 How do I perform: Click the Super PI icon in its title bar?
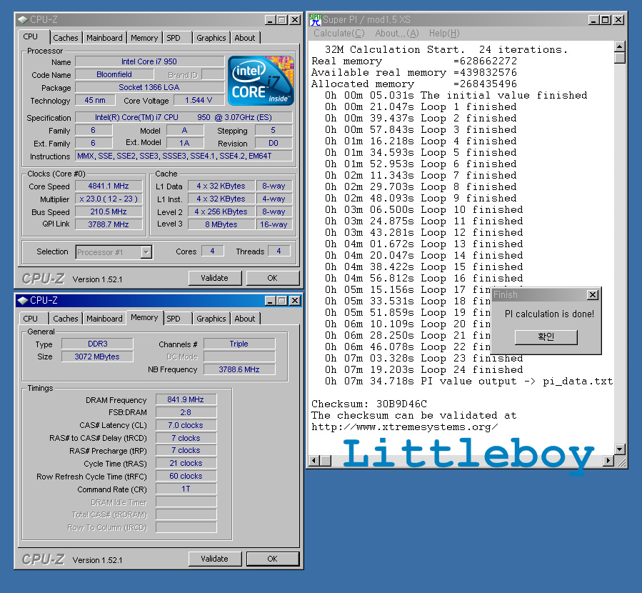pyautogui.click(x=315, y=20)
